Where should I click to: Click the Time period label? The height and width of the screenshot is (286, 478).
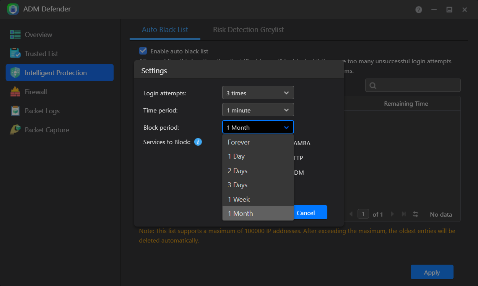point(161,110)
